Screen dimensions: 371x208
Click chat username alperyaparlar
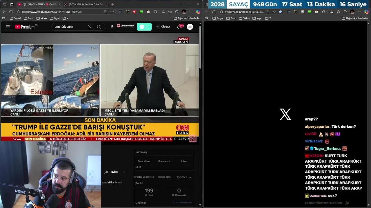pyautogui.click(x=317, y=127)
